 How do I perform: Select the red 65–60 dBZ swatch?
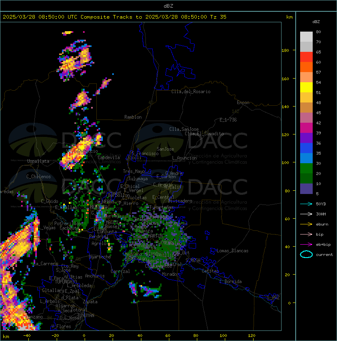pyautogui.click(x=306, y=57)
